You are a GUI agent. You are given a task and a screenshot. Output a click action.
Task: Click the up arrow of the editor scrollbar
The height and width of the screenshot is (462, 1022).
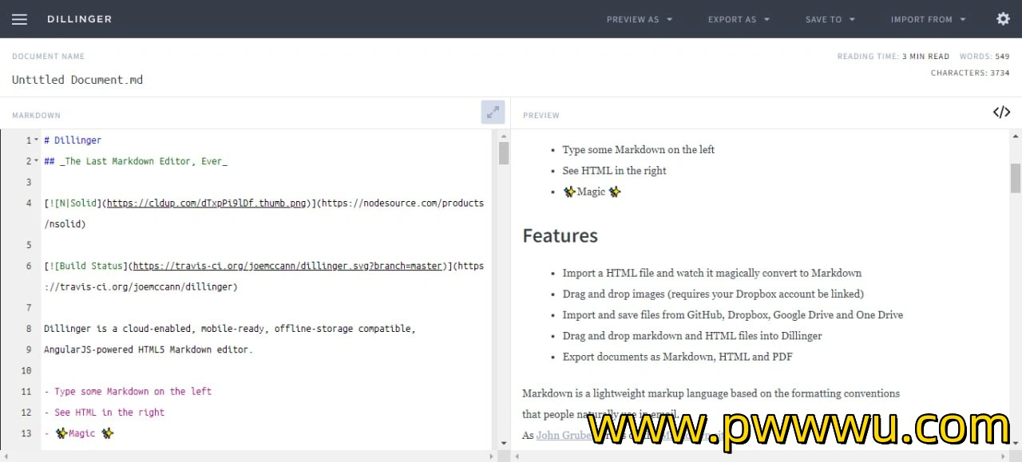tap(504, 135)
